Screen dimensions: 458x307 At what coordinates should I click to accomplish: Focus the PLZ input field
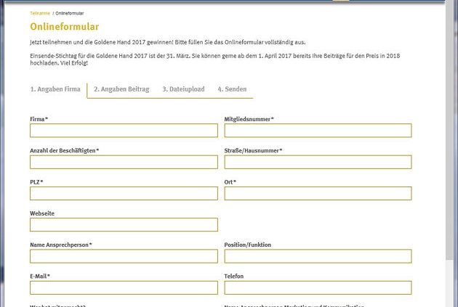tap(124, 194)
